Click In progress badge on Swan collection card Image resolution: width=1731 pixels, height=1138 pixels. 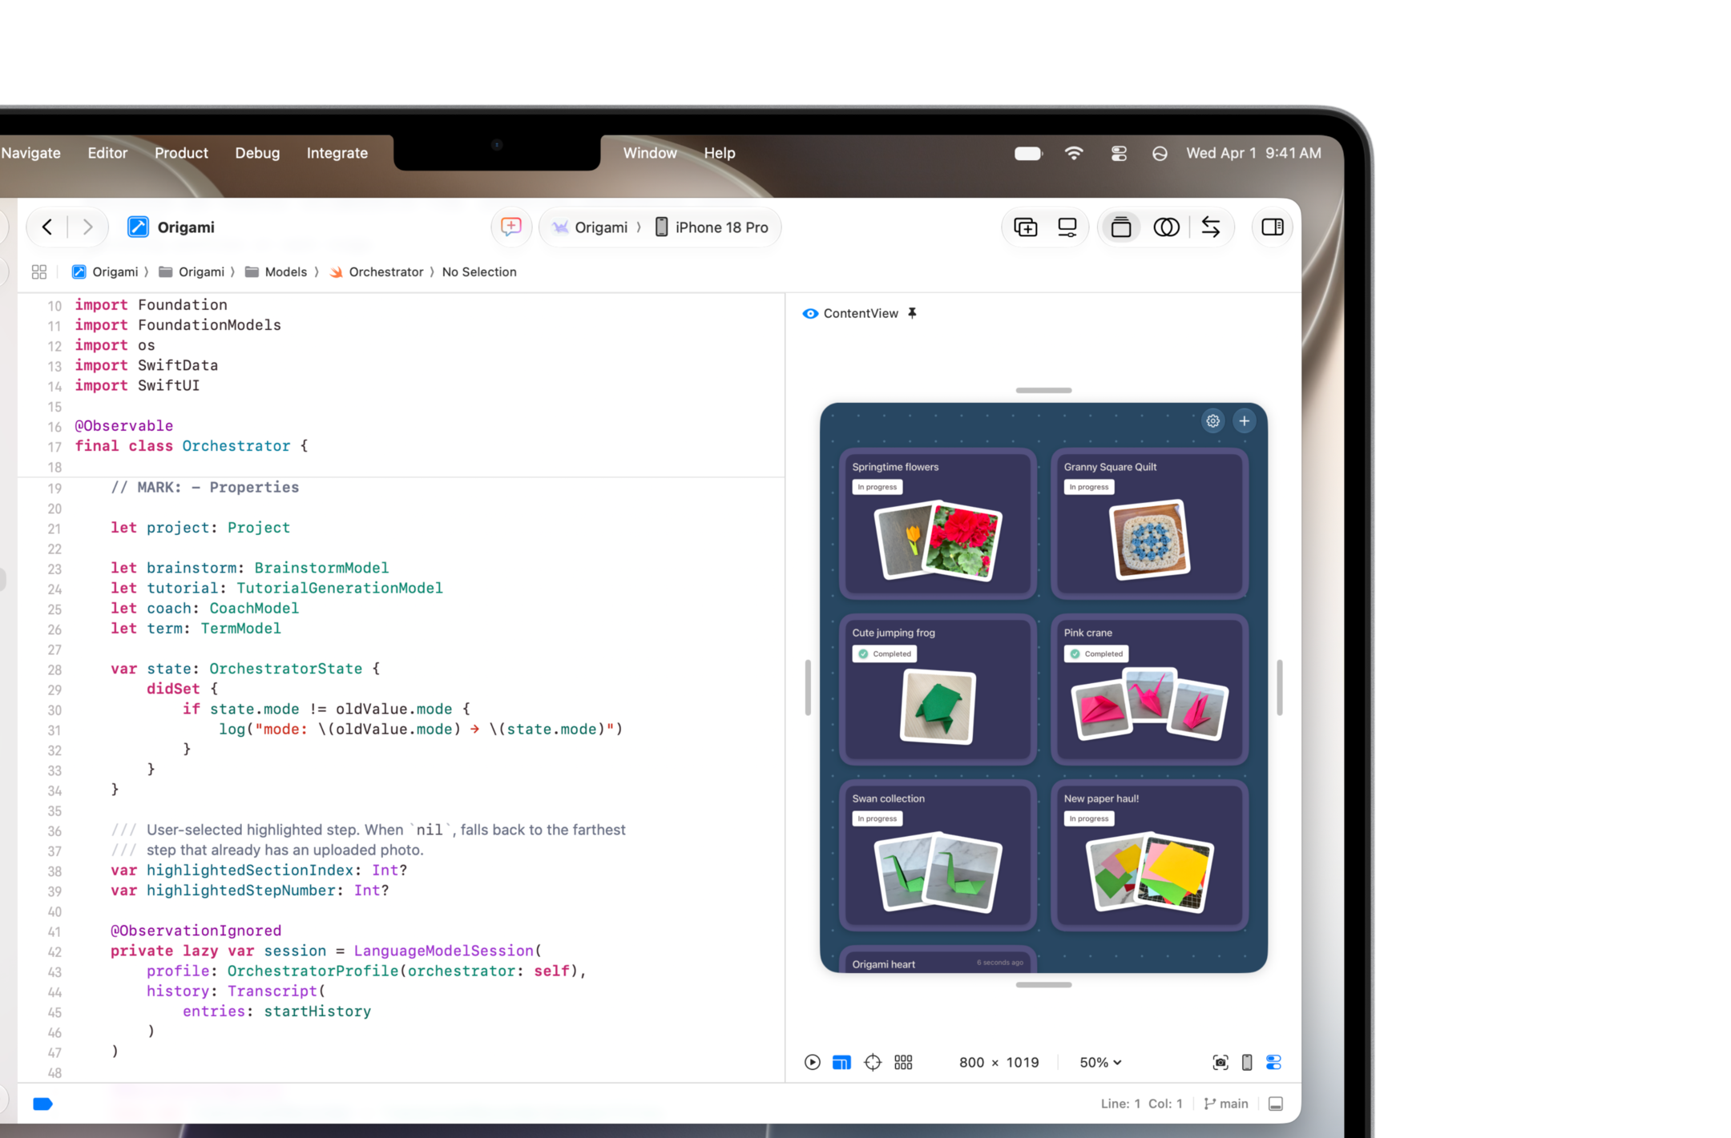(877, 818)
